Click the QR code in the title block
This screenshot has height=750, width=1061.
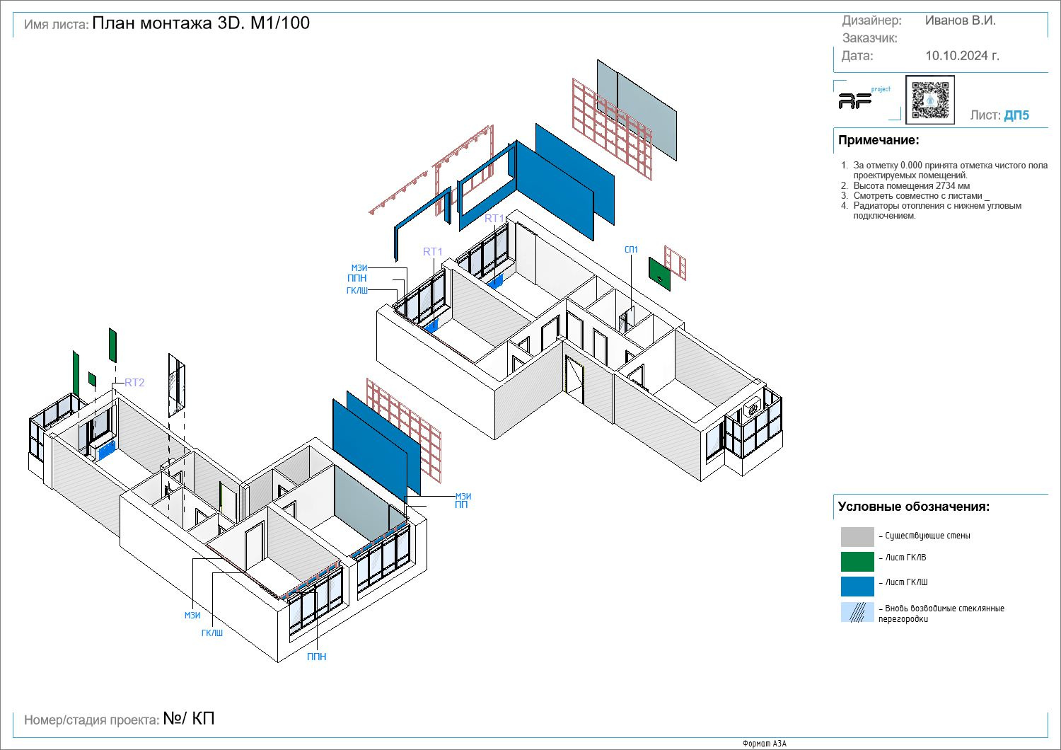929,100
